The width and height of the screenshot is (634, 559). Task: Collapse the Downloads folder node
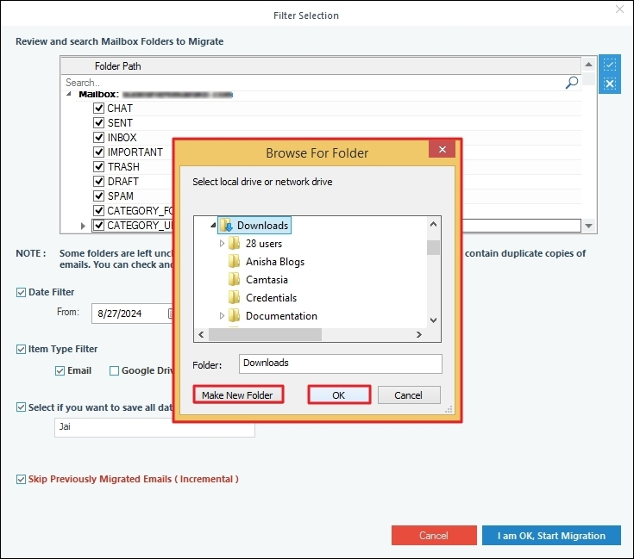click(213, 225)
